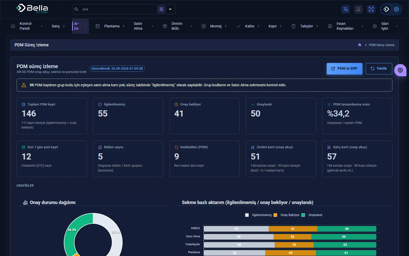The width and height of the screenshot is (409, 256).
Task: Click the Üretim Müh. cube icon
Action: point(165,26)
